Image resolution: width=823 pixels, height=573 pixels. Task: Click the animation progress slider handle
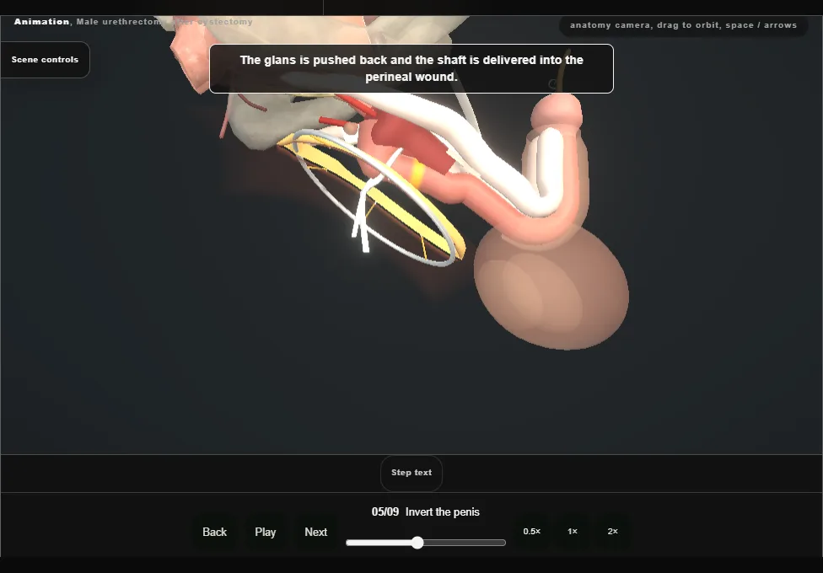417,543
